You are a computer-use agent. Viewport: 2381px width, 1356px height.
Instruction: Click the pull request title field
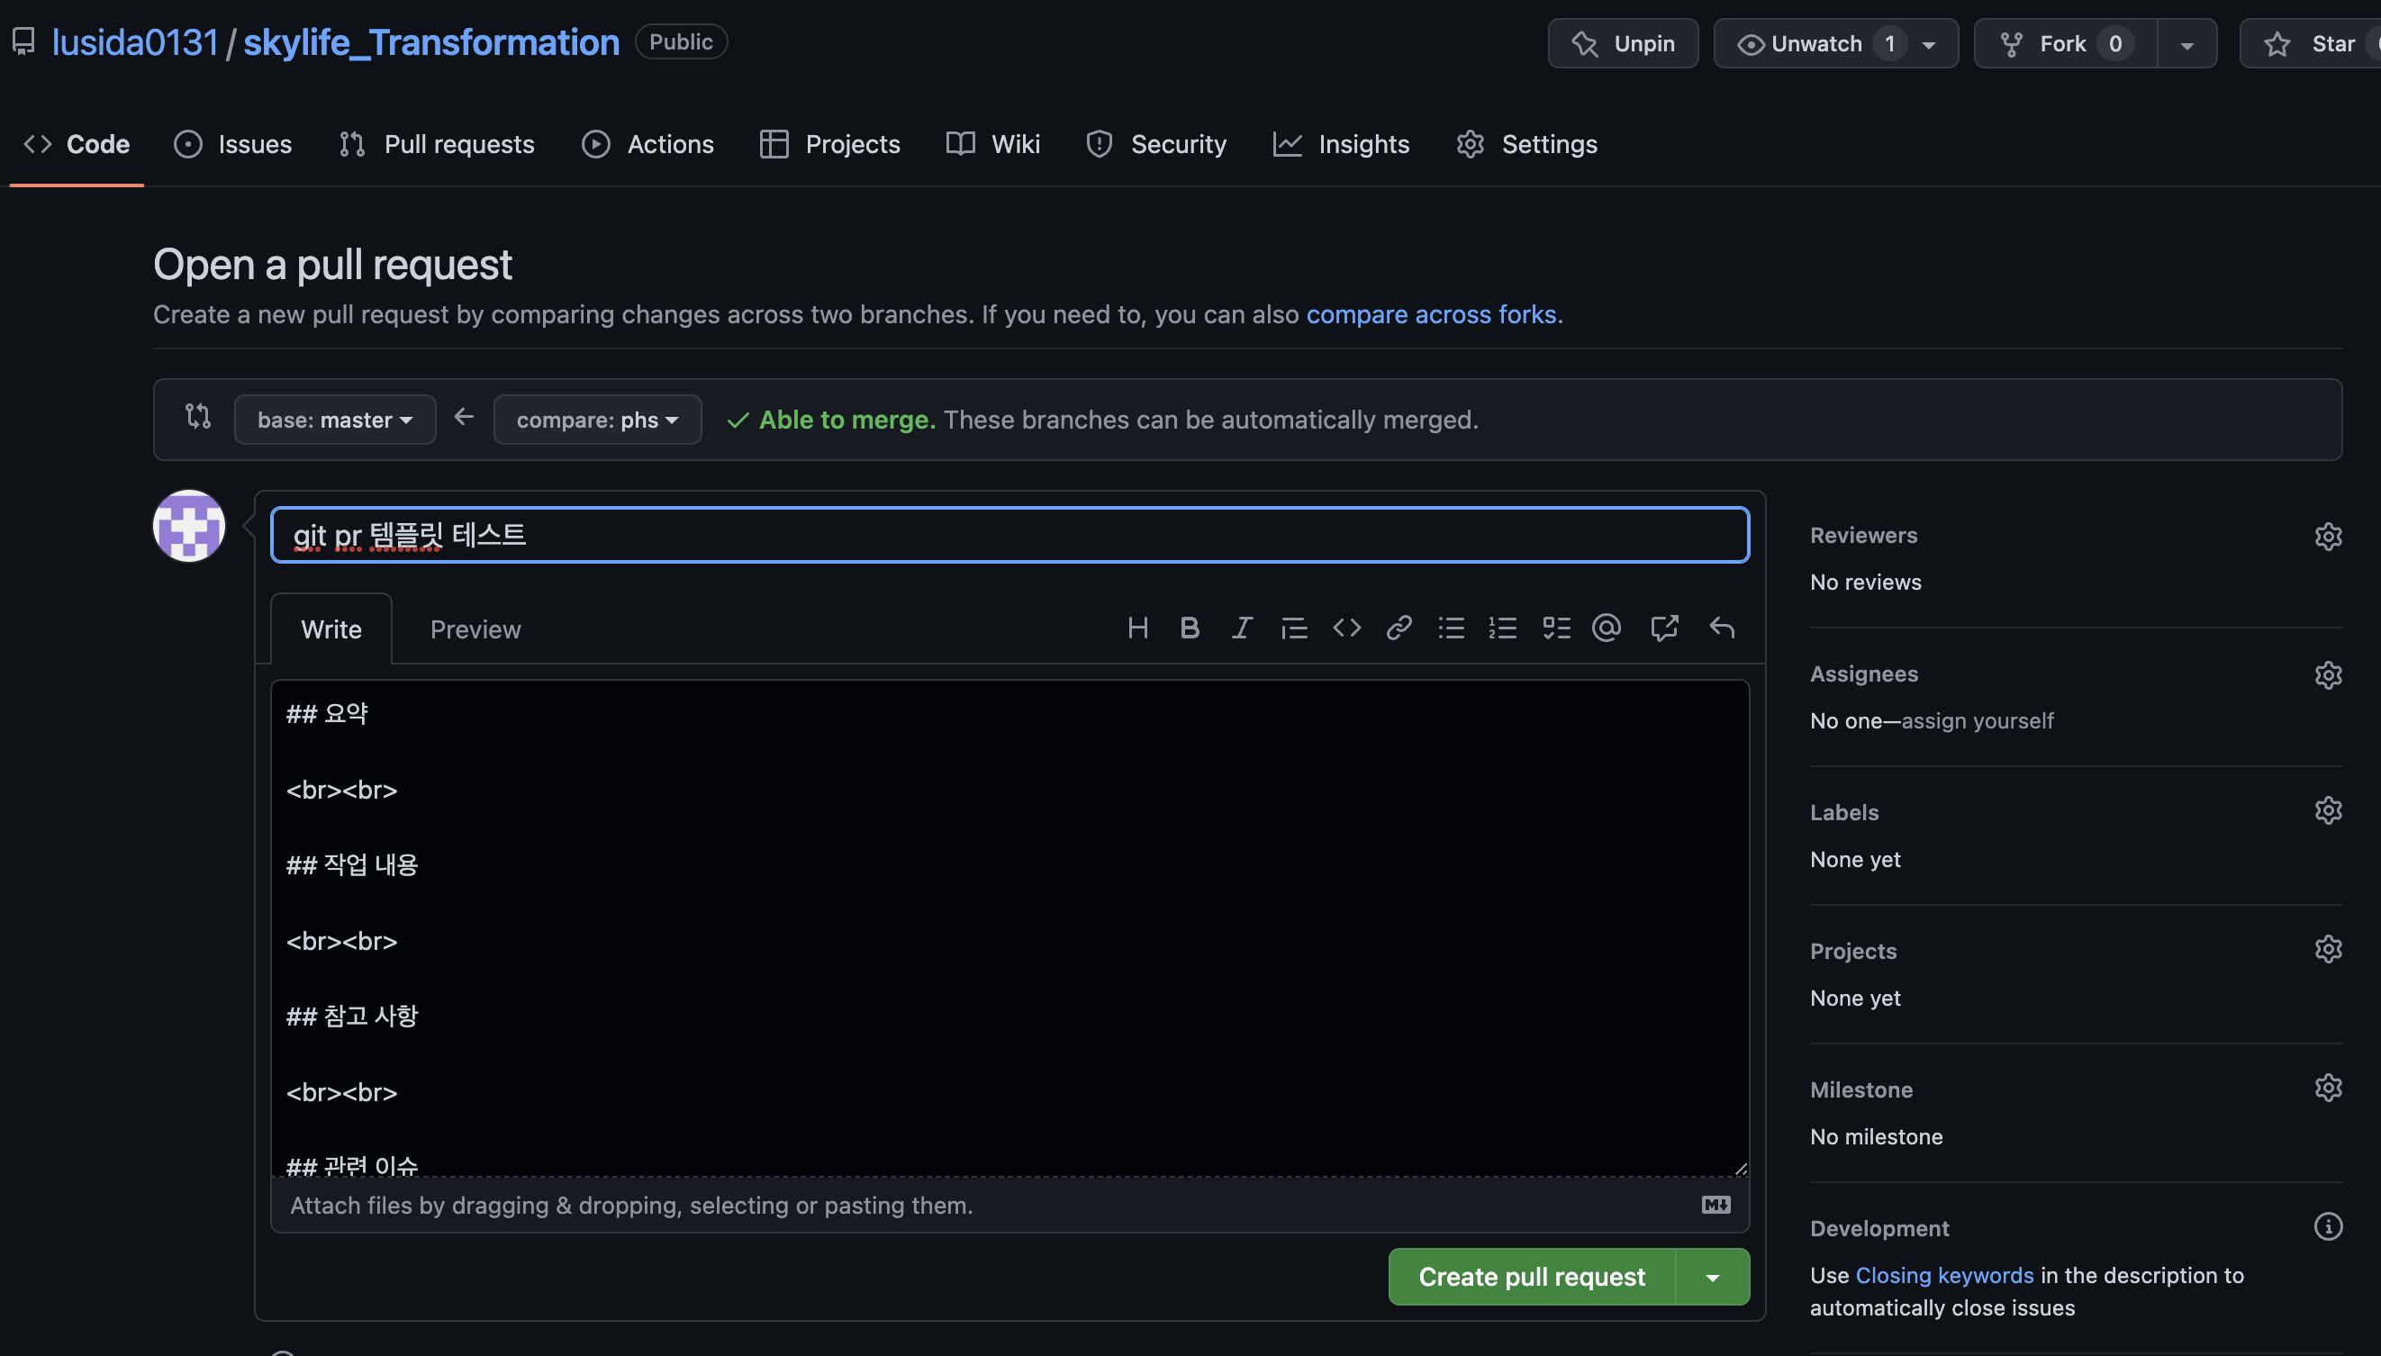click(x=1009, y=535)
